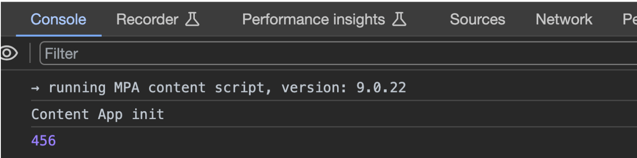Click the flask icon beside Performance insights

399,19
